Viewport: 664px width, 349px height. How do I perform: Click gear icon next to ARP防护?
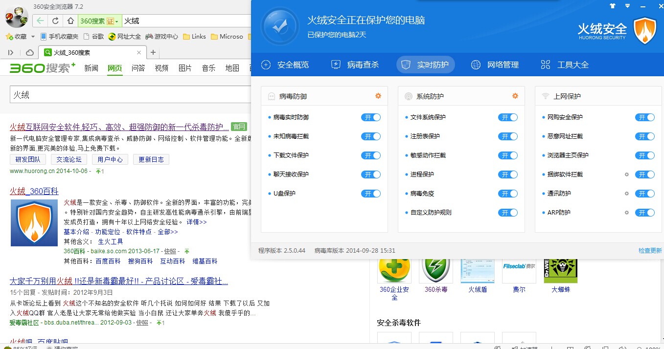tap(626, 213)
